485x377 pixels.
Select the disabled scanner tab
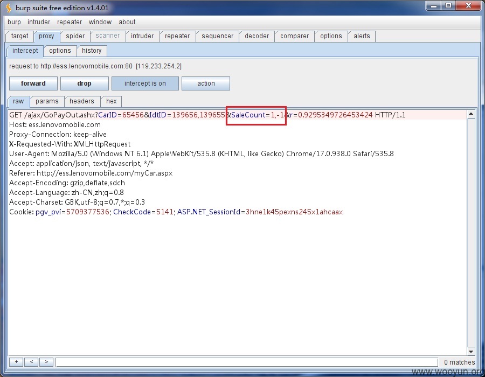point(108,36)
